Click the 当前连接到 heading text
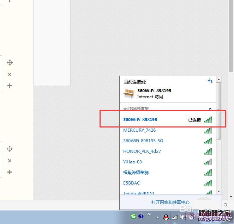Image resolution: width=234 pixels, height=224 pixels. (135, 82)
